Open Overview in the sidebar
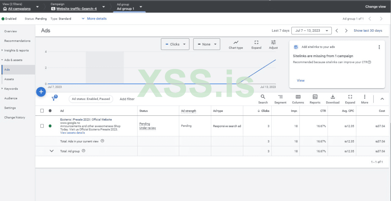Image resolution: width=391 pixels, height=201 pixels. pos(11,31)
